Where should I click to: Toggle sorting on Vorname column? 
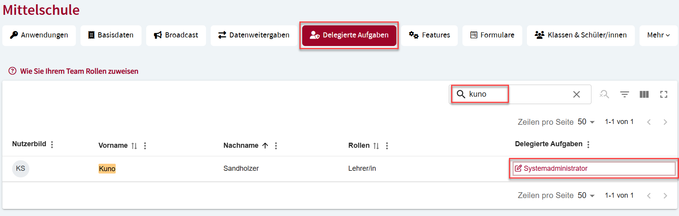tap(134, 146)
